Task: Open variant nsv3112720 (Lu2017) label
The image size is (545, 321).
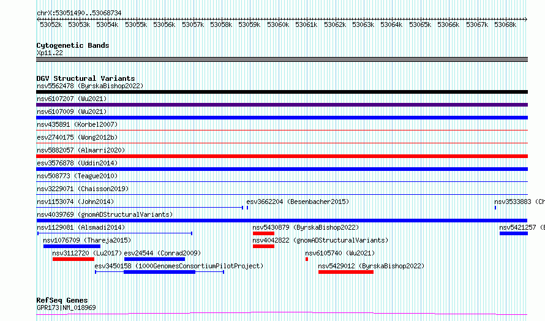Action: [87, 253]
